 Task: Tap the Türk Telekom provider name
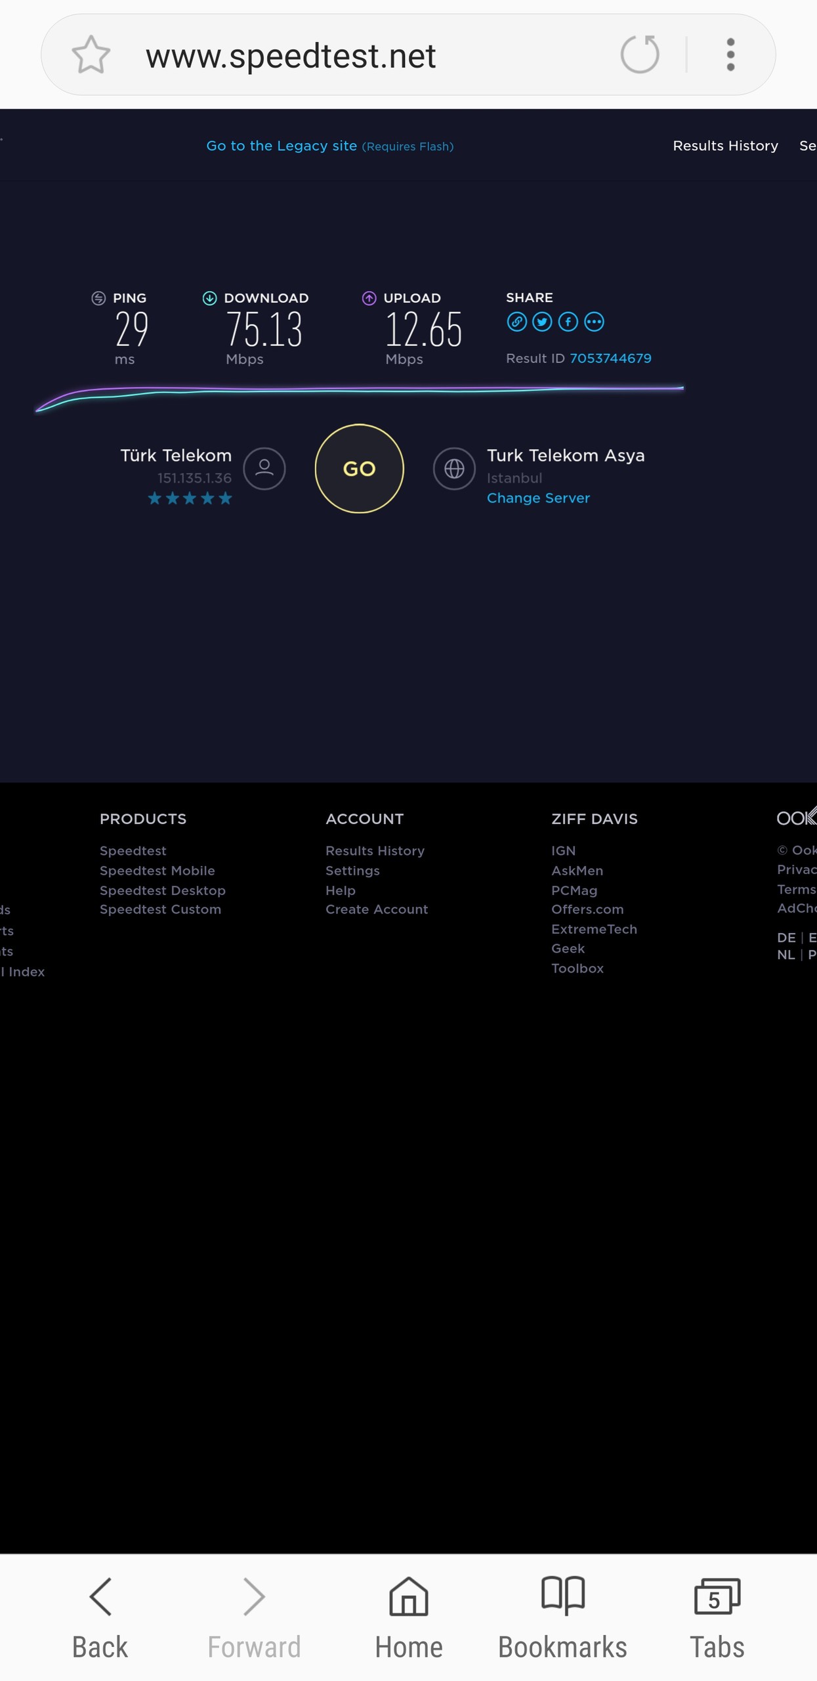tap(176, 456)
